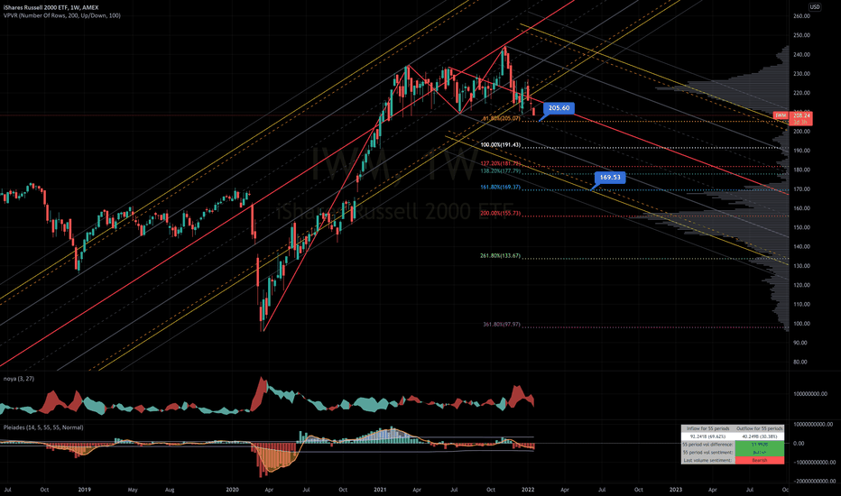
Task: Click the May label on time axis
Action: coord(133,490)
